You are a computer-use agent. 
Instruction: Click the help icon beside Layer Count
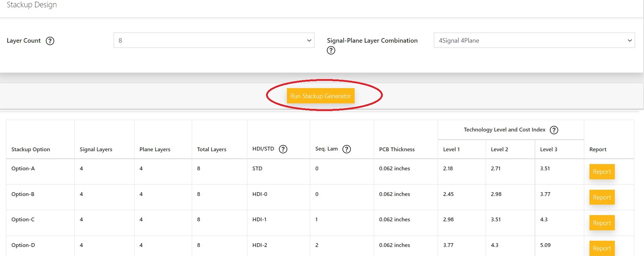coord(50,41)
